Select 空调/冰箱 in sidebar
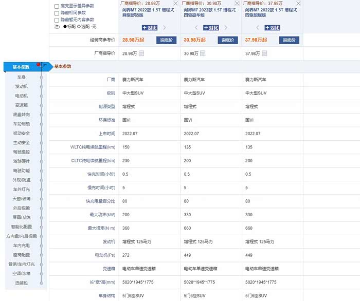Image resolution: width=360 pixels, height=301 pixels. click(x=22, y=273)
